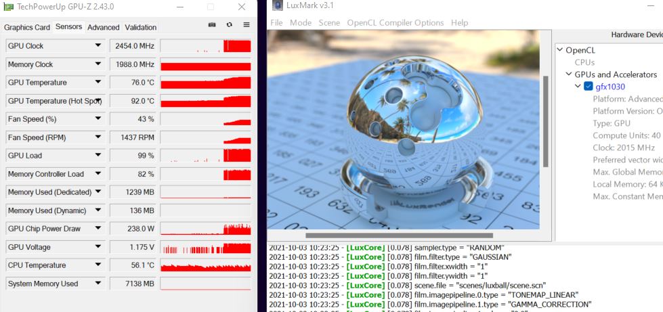This screenshot has height=312, width=663.
Task: Open the LuxMark Help menu
Action: [x=460, y=23]
